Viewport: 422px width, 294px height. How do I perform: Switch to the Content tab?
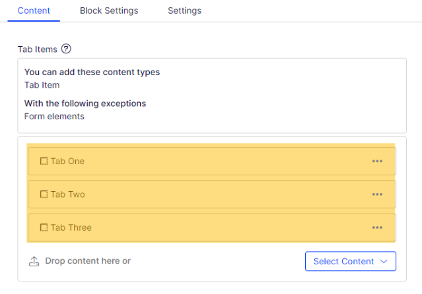34,11
